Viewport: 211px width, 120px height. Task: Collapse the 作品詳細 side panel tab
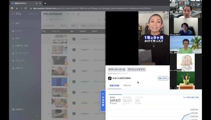(x=103, y=101)
